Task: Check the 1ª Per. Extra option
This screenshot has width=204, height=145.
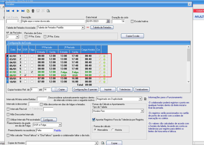Action: 26,37
